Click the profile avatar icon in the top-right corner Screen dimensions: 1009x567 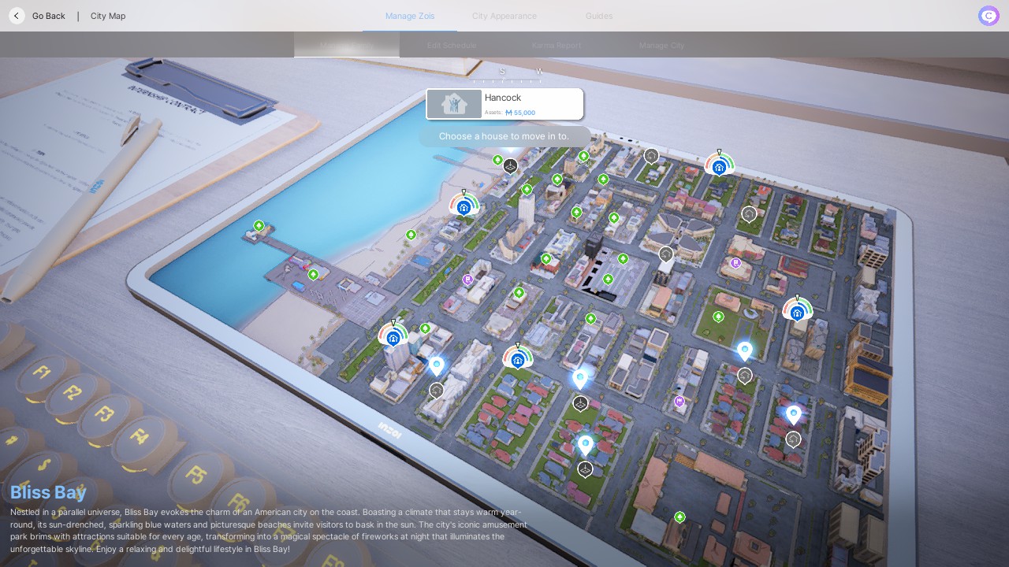pos(988,16)
